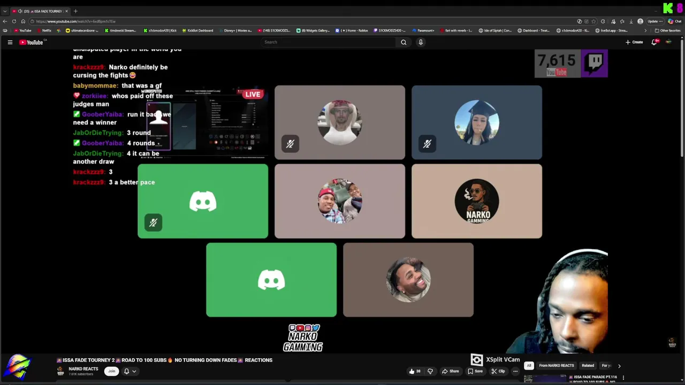Go to YouTube home via logo
Viewport: 685px width, 385px height.
tap(31, 42)
